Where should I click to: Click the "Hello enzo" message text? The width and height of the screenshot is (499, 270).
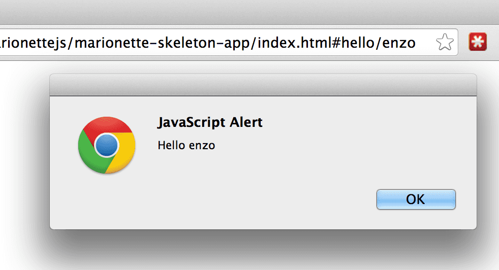(x=186, y=145)
